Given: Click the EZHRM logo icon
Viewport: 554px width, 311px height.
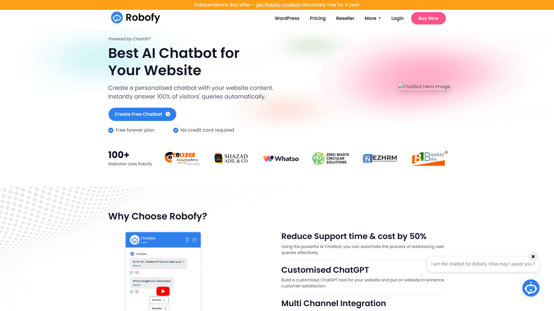Looking at the screenshot, I should click(x=380, y=158).
